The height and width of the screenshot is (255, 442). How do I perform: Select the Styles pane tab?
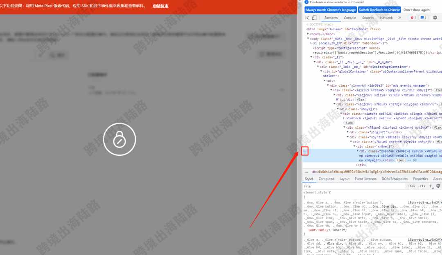[309, 179]
